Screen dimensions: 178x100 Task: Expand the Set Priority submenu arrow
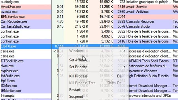click(124, 67)
